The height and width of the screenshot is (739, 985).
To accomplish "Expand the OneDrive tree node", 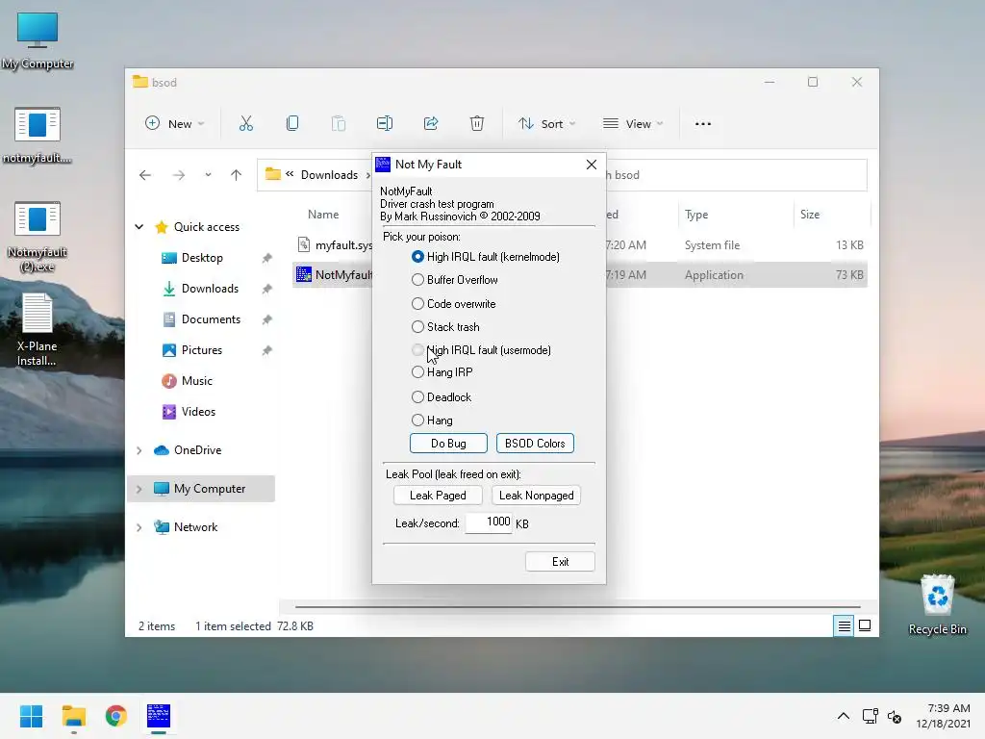I will click(139, 450).
